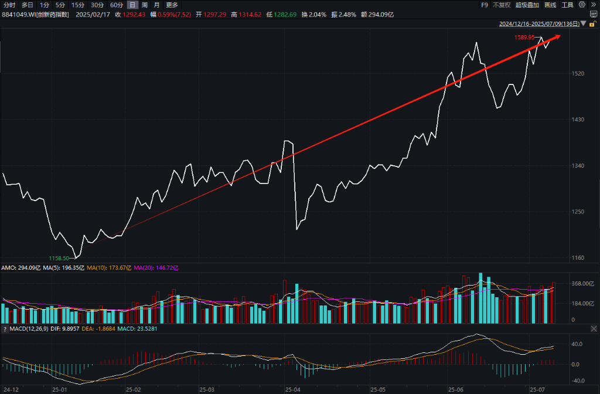The image size is (600, 394).
Task: Click the 2024/12/16-2025/07/09 date range text
Action: (x=539, y=23)
